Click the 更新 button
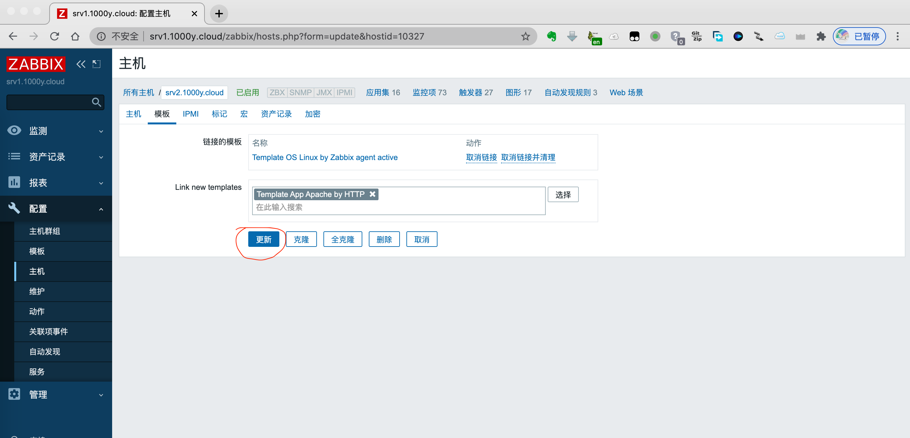Viewport: 910px width, 438px height. coord(263,239)
